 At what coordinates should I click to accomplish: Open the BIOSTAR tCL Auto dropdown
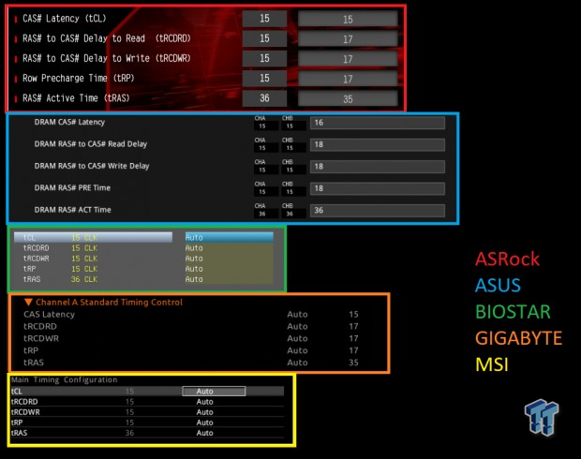[229, 237]
